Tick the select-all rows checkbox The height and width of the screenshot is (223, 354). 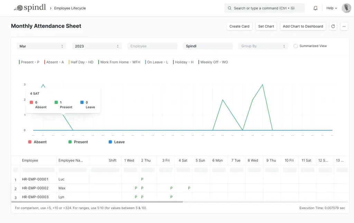coord(16,170)
